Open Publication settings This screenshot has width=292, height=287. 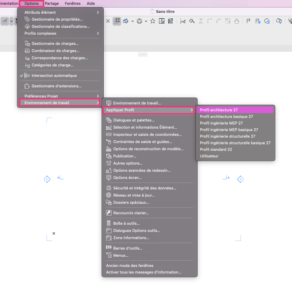149,156
